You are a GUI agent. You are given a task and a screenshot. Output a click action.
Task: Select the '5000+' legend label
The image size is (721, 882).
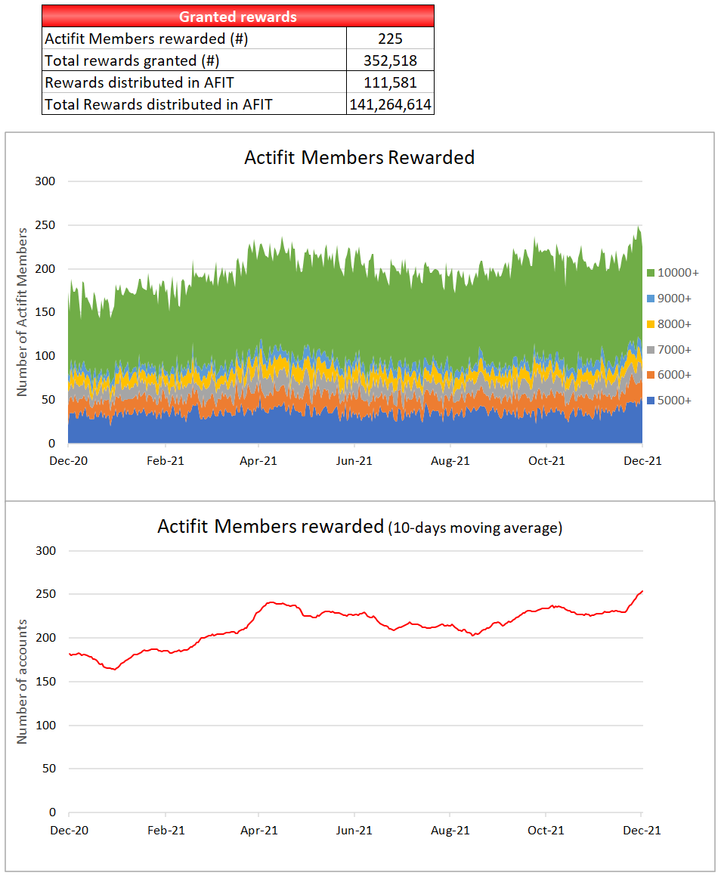[674, 401]
